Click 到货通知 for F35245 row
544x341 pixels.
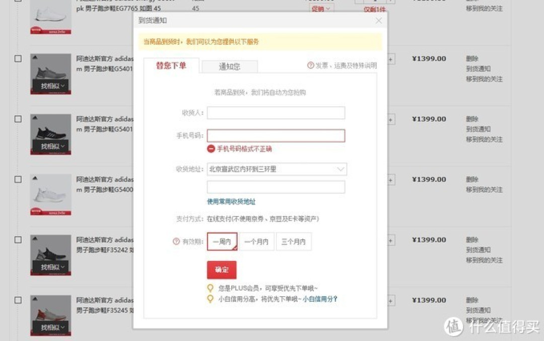(x=478, y=310)
